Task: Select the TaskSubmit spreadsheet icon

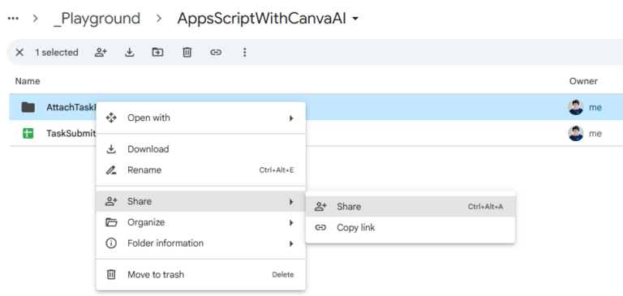Action: pyautogui.click(x=28, y=134)
